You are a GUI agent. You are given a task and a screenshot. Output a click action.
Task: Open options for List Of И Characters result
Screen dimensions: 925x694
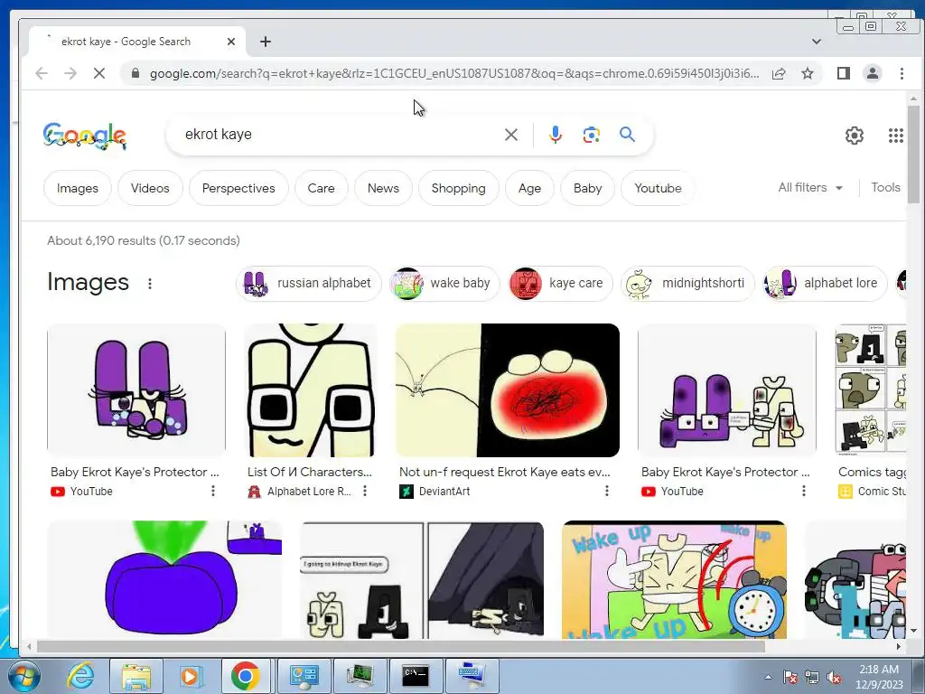click(x=365, y=491)
